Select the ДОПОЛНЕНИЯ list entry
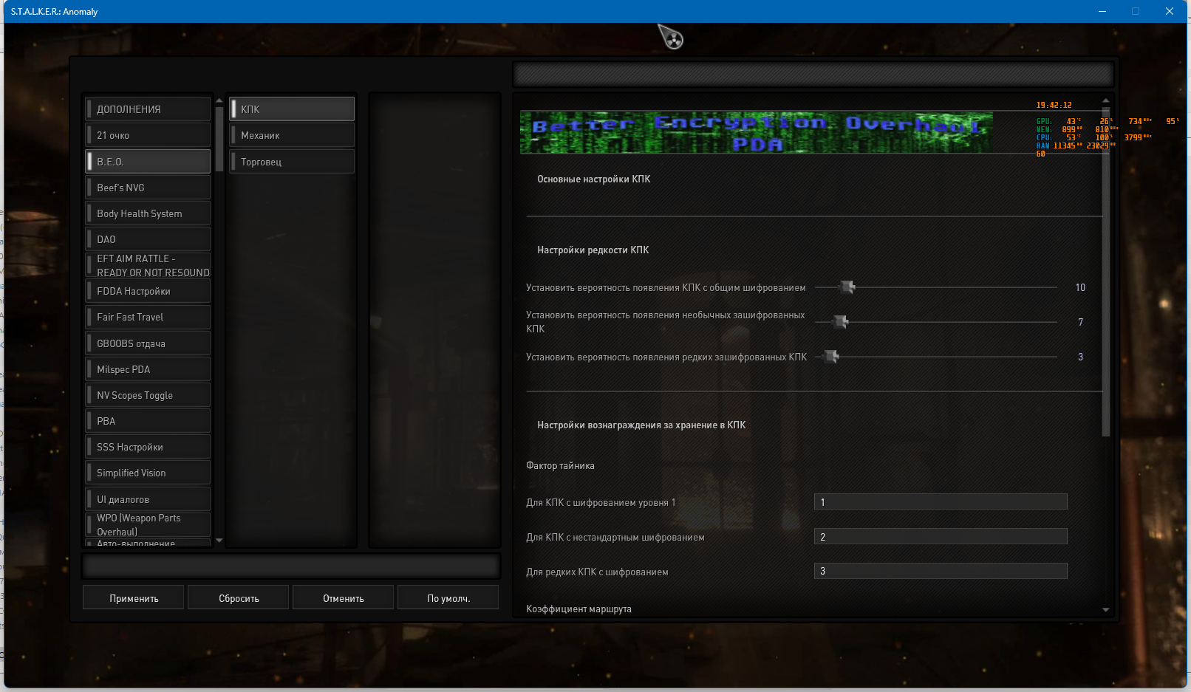Viewport: 1191px width, 692px height. pyautogui.click(x=148, y=109)
